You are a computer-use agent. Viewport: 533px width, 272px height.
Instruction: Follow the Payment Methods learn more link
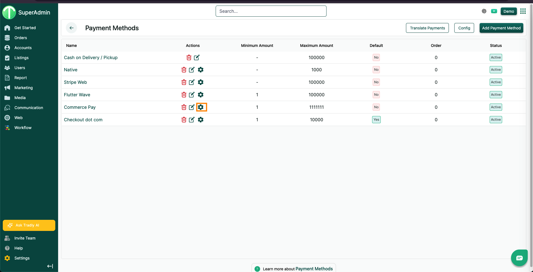pos(314,269)
